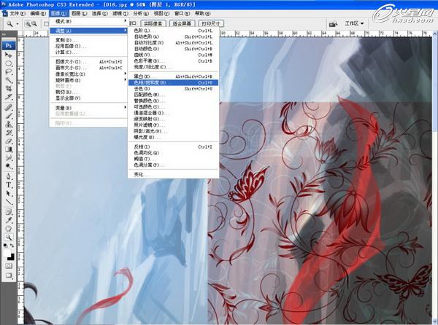Choose 色相/饱和度 from the adjustments submenu
The height and width of the screenshot is (325, 438).
click(173, 82)
